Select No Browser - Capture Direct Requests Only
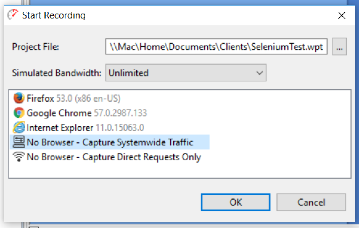 coord(107,157)
